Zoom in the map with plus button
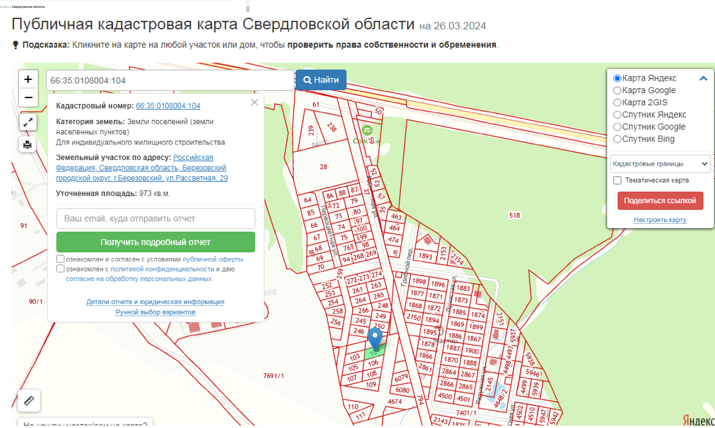Viewport: 715px width, 428px height. [x=28, y=79]
